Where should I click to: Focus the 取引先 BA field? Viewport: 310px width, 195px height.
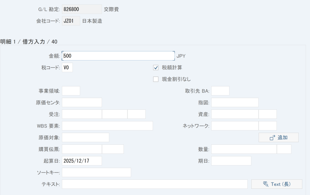click(x=220, y=91)
